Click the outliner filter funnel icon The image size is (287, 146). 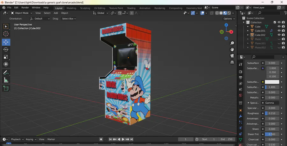[285, 13]
